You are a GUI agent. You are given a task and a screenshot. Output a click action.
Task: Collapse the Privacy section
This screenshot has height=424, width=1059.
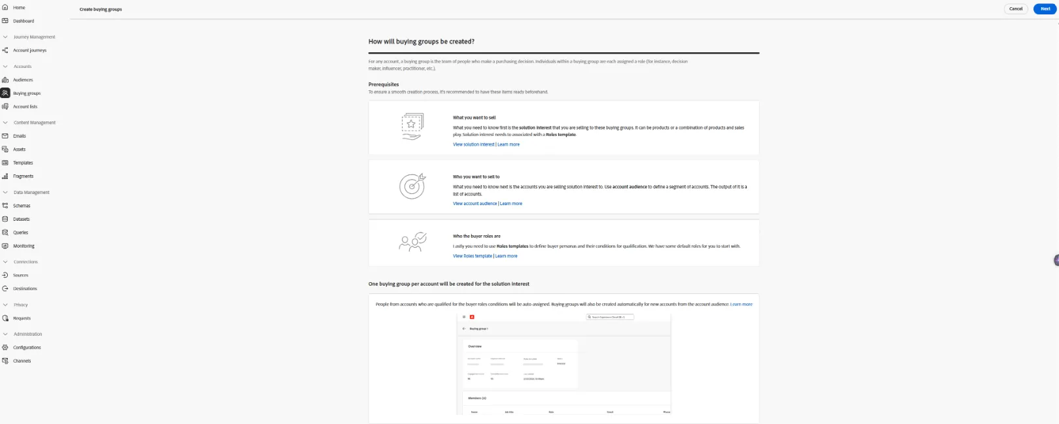tap(5, 304)
